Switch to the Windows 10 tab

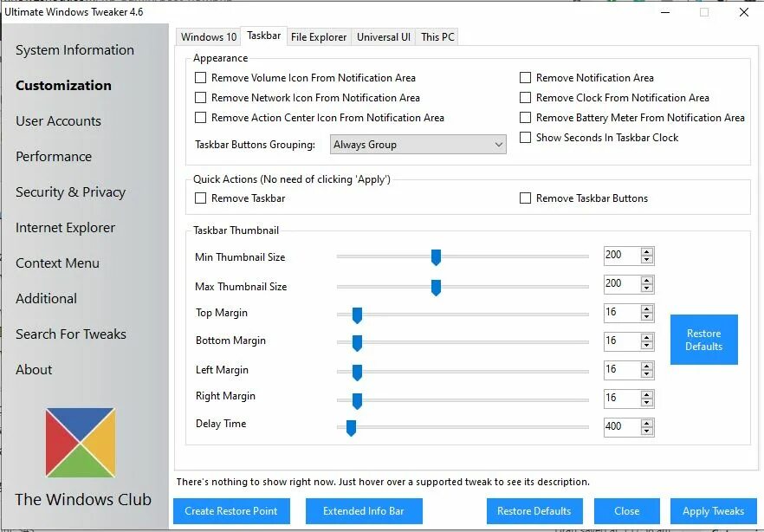[x=209, y=37]
